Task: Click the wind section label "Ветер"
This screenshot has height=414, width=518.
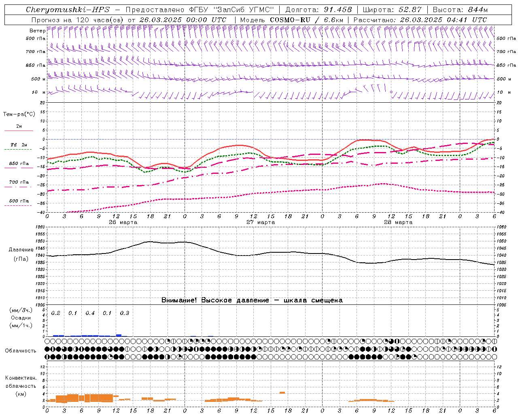Action: tap(37, 31)
